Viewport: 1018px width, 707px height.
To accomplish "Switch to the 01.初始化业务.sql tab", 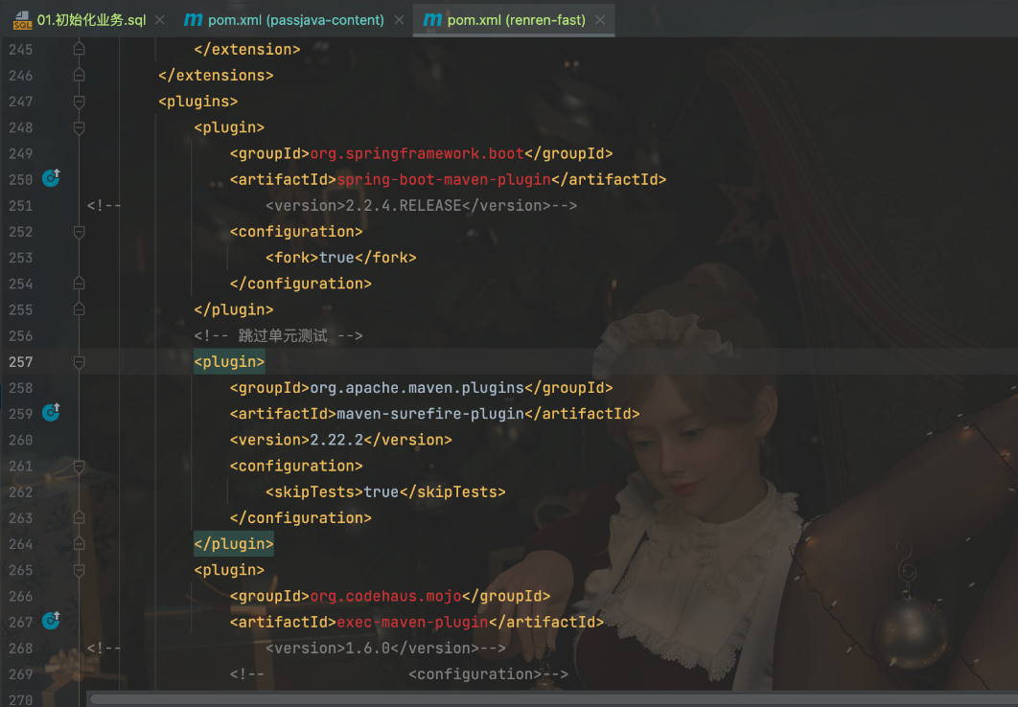I will 91,20.
